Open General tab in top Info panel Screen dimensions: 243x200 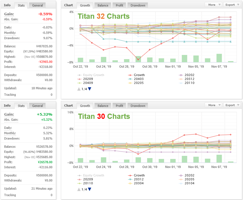click(x=37, y=5)
